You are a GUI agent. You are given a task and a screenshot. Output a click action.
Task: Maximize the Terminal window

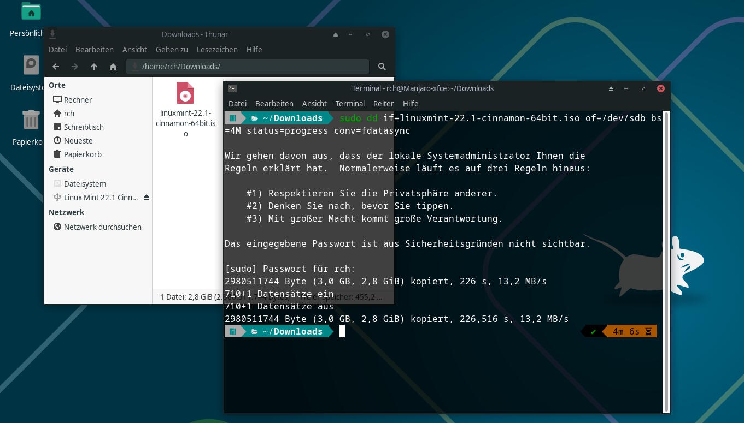click(643, 88)
